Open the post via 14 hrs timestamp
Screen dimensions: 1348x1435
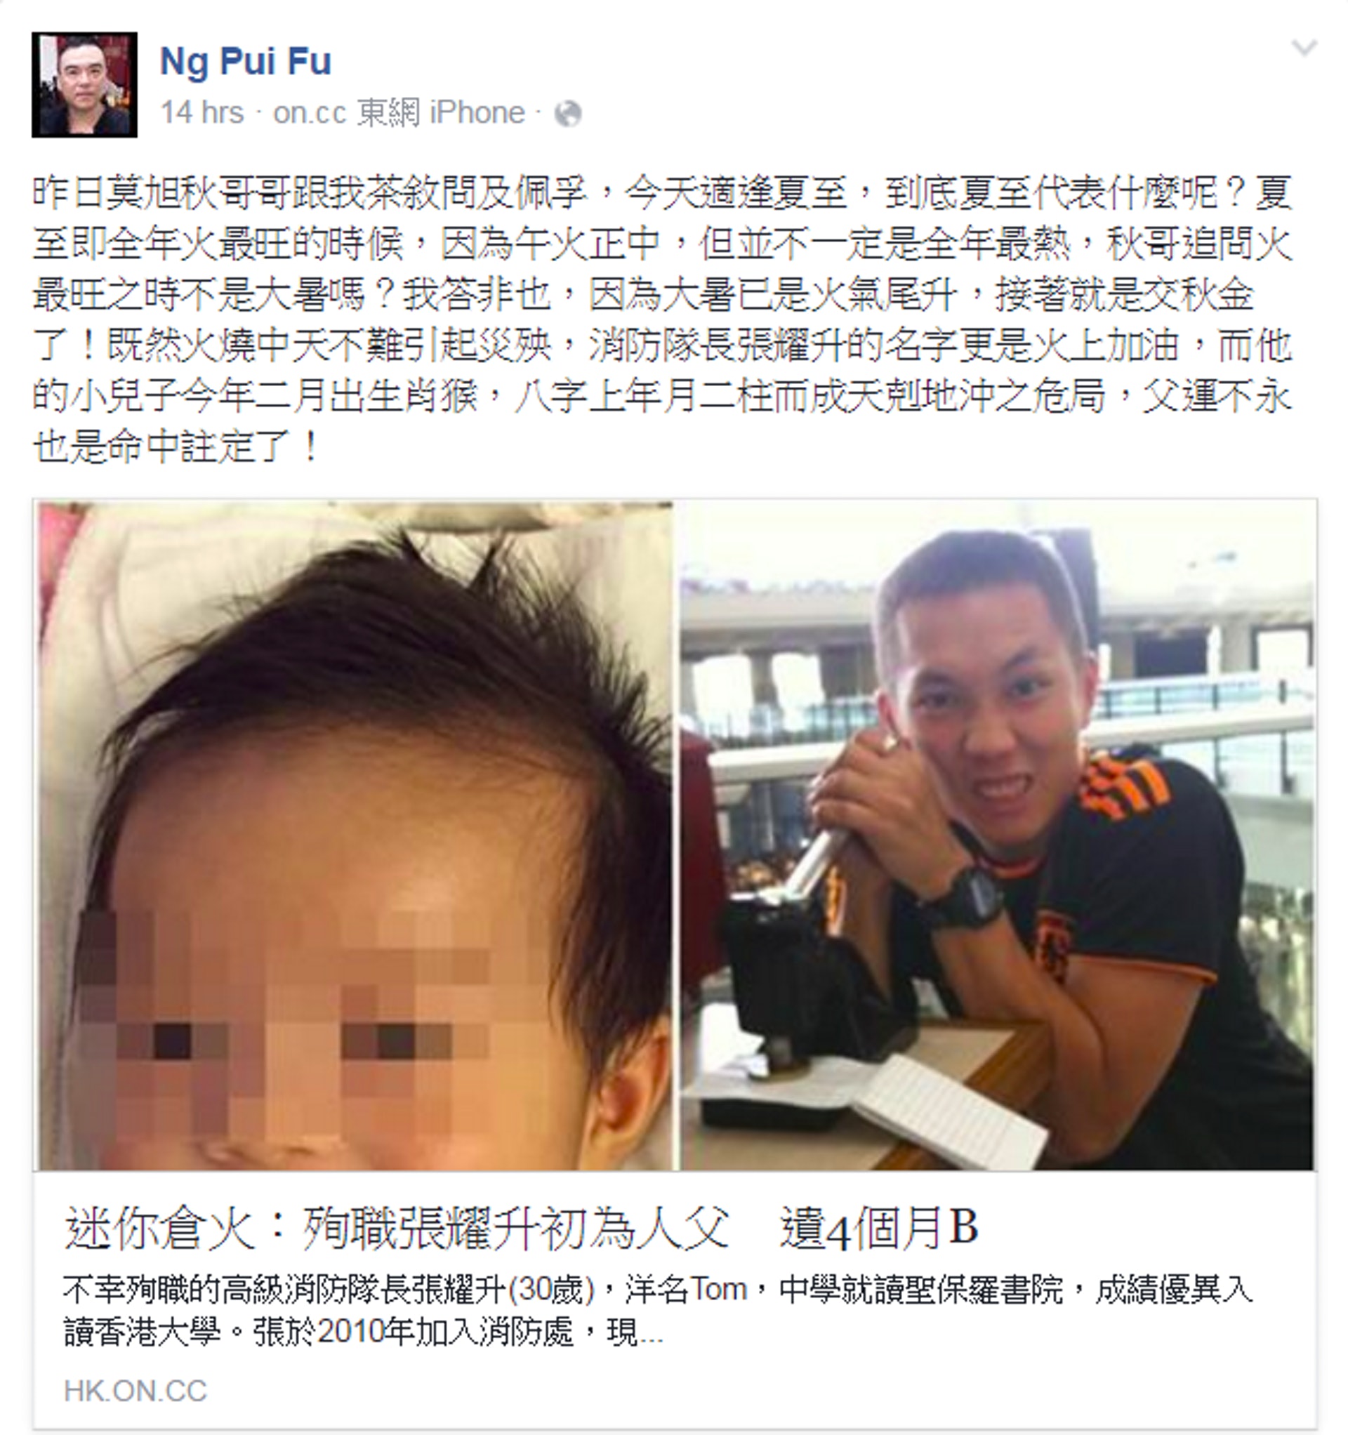202,112
